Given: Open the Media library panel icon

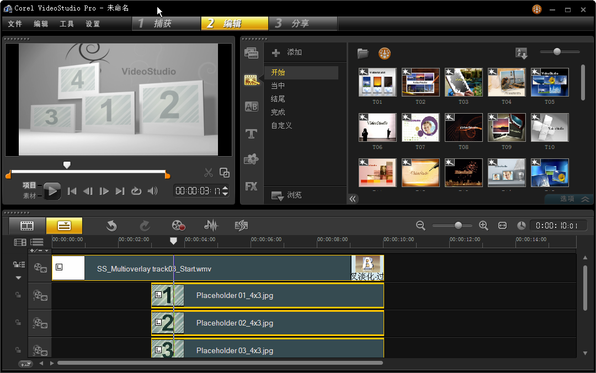Looking at the screenshot, I should [x=251, y=53].
